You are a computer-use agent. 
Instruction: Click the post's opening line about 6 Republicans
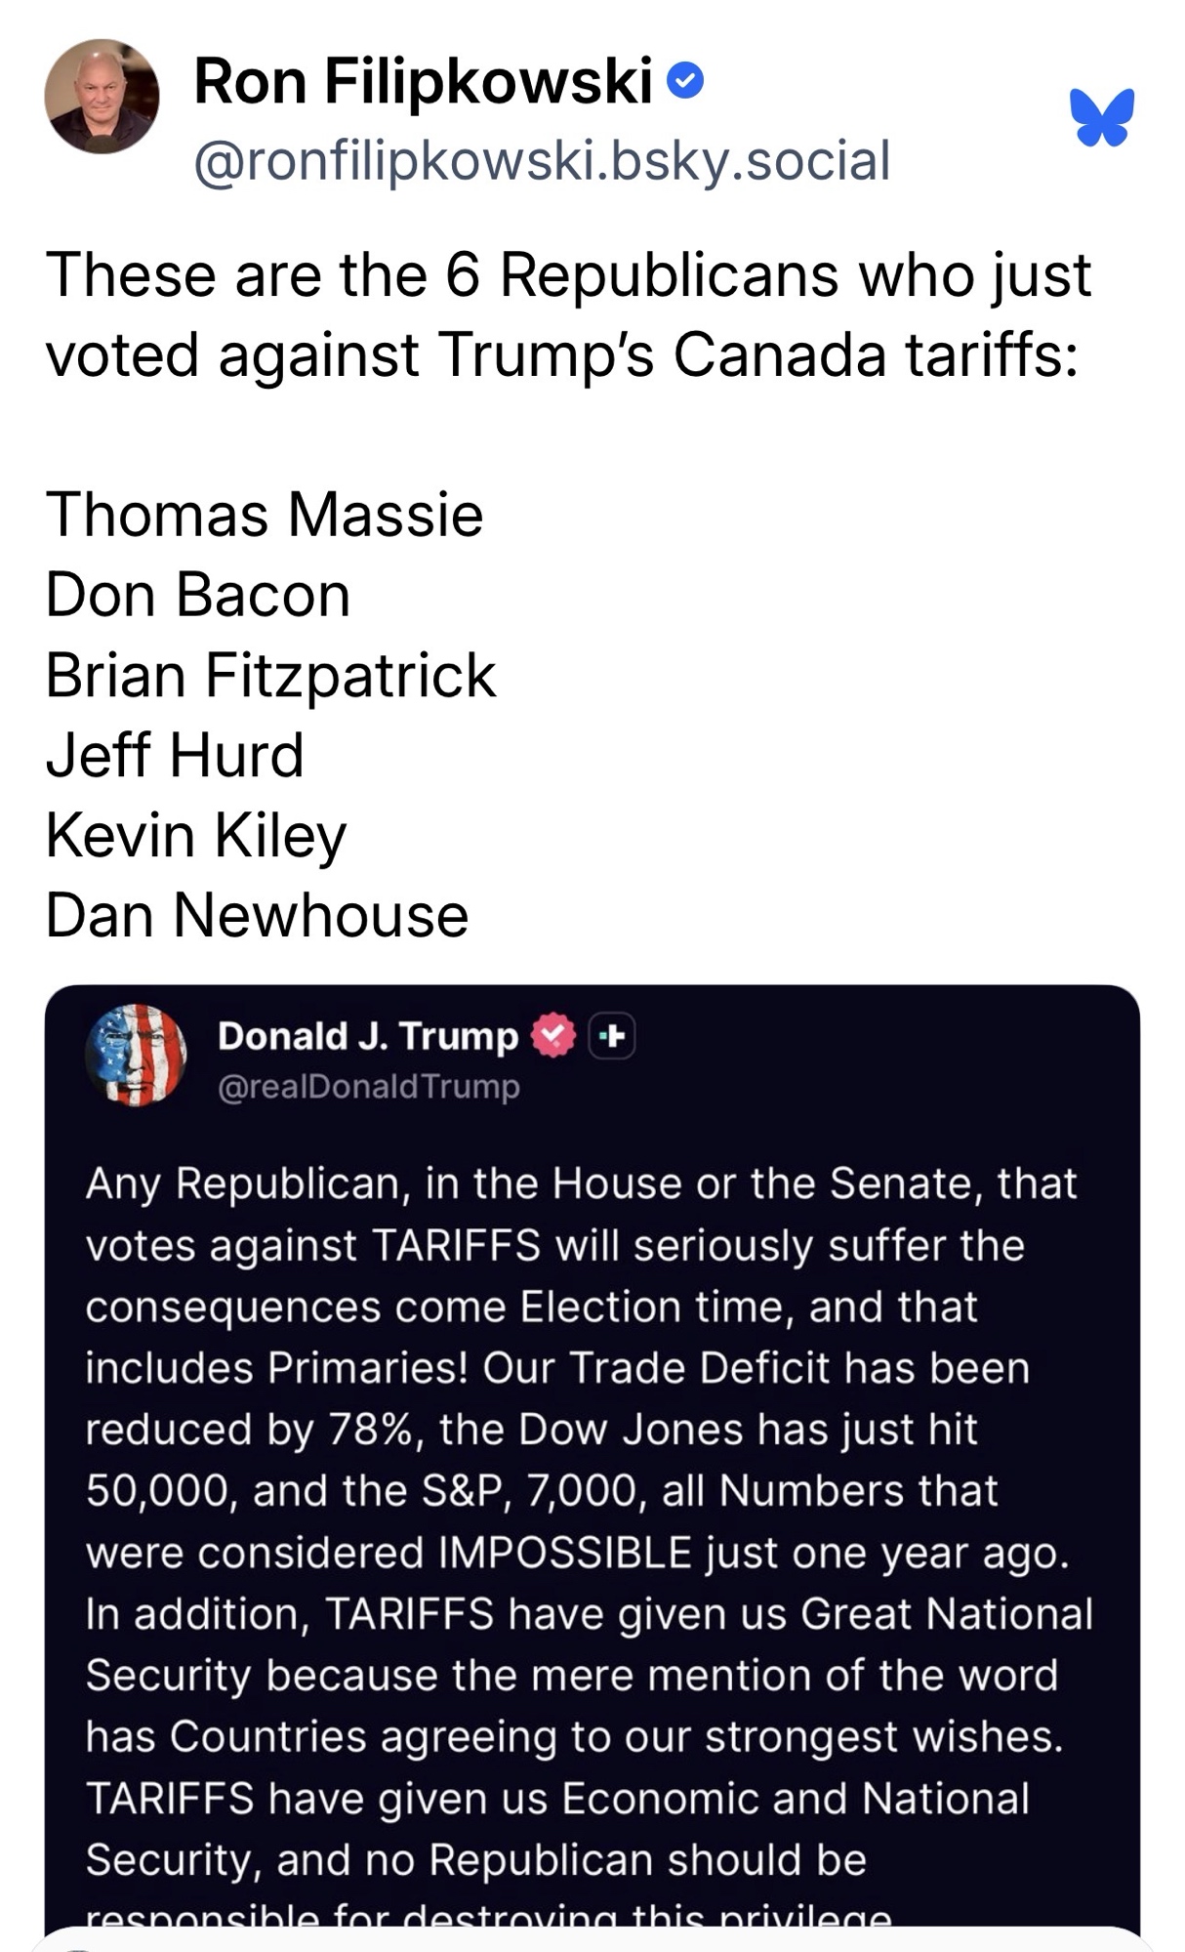[568, 274]
